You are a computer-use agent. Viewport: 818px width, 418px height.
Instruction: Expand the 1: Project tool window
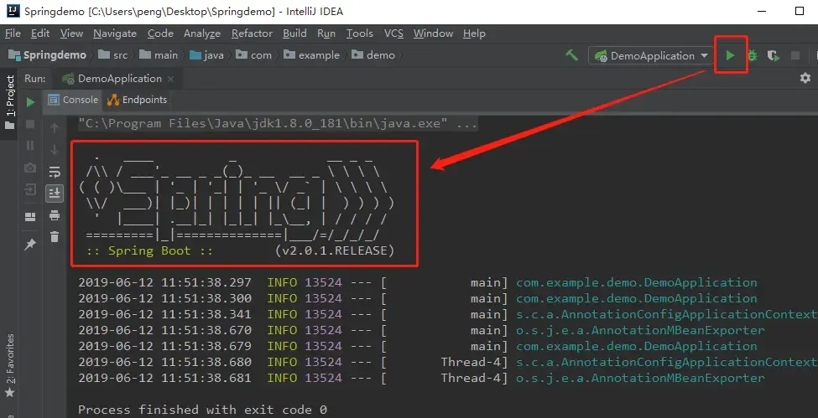(9, 102)
